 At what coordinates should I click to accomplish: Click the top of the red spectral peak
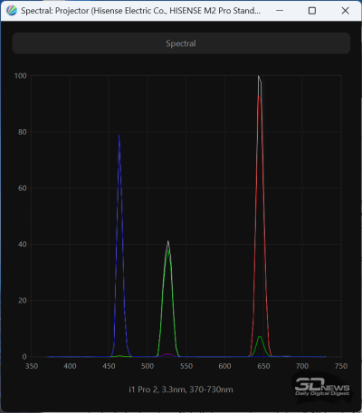(x=259, y=97)
